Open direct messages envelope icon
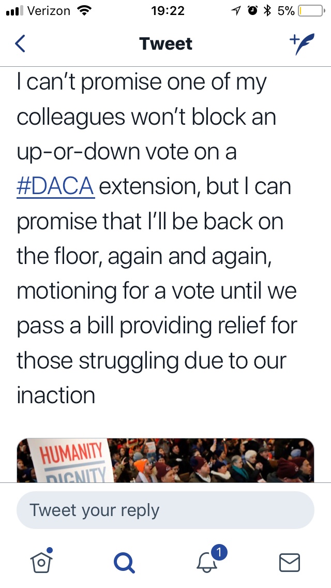331x588 pixels. [289, 562]
